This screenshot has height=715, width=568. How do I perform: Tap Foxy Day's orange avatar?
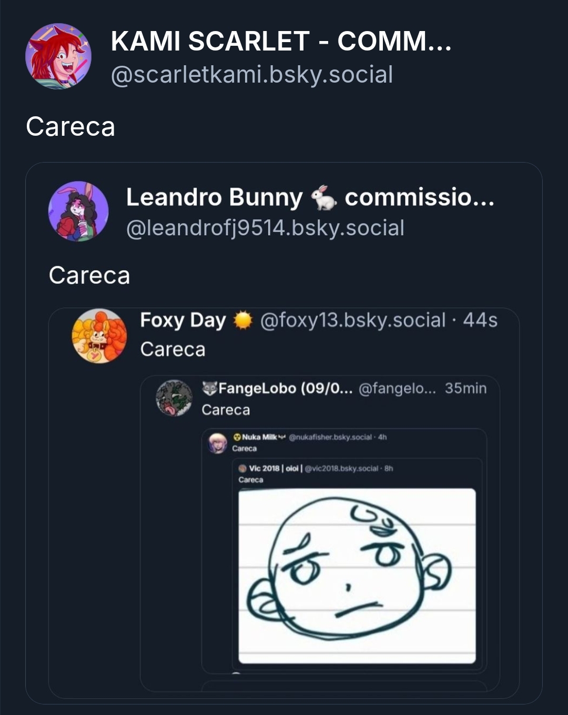pyautogui.click(x=99, y=336)
